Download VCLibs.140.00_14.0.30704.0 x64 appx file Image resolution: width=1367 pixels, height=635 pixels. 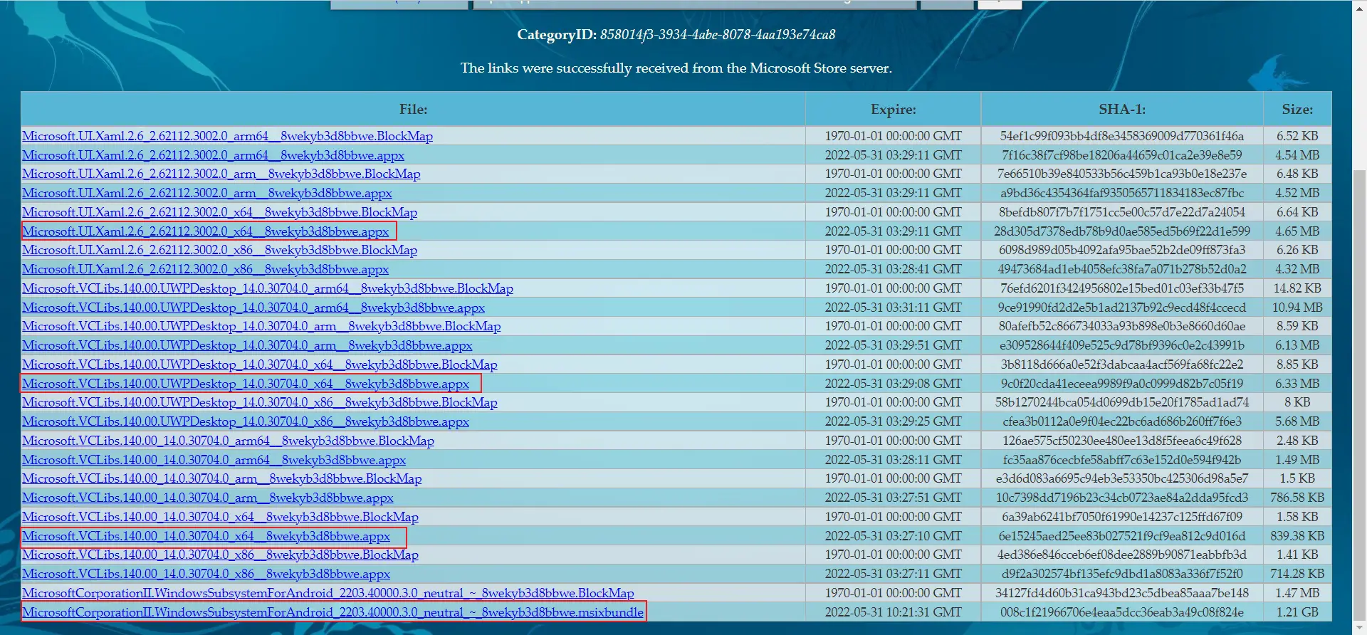tap(206, 536)
